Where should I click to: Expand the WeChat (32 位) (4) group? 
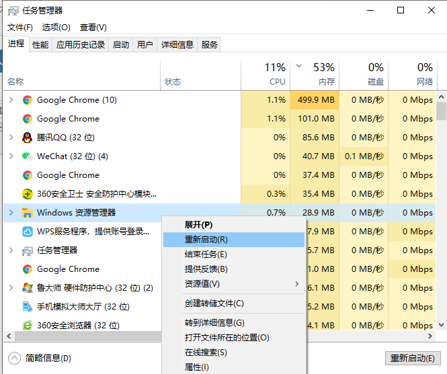click(11, 156)
